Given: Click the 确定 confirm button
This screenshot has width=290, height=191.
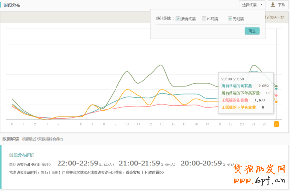Looking at the screenshot, I should [252, 31].
